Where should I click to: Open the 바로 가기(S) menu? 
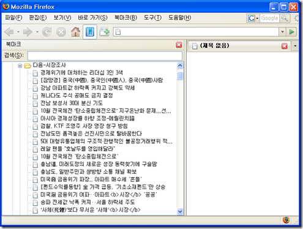point(92,18)
